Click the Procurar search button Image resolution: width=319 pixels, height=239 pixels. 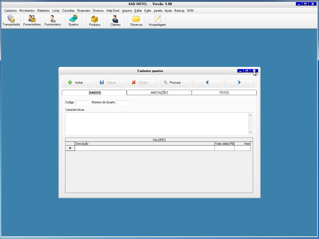[175, 83]
